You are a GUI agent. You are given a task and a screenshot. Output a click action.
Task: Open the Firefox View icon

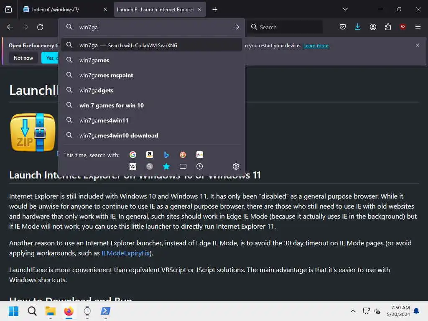coord(8,9)
